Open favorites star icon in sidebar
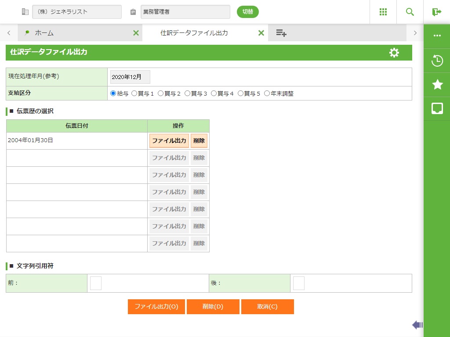450x337 pixels. [x=437, y=85]
